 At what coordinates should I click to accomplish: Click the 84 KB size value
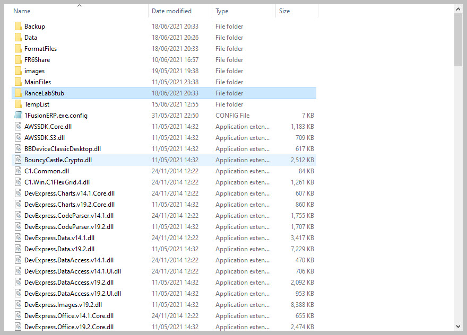point(307,171)
